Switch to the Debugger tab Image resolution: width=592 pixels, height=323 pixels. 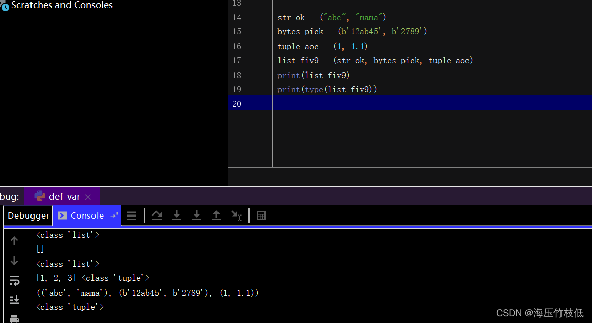(x=28, y=215)
